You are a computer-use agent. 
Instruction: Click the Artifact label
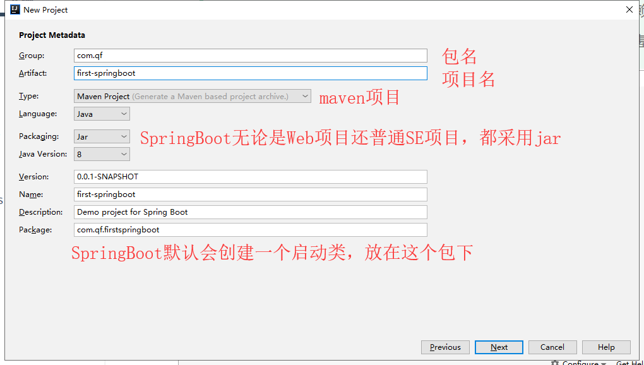(x=33, y=73)
